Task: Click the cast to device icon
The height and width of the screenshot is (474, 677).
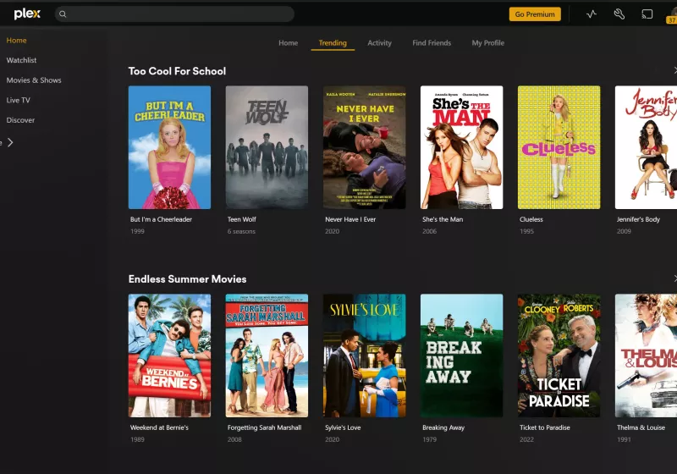Action: (x=647, y=14)
